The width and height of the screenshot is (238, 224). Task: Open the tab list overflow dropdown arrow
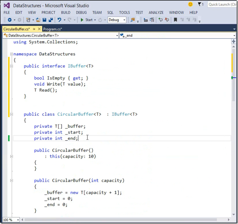point(234,29)
